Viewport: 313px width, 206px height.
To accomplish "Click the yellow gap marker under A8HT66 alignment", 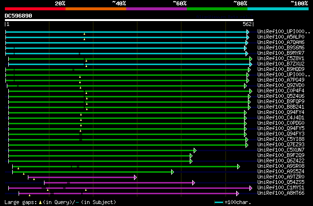I will (x=29, y=195).
